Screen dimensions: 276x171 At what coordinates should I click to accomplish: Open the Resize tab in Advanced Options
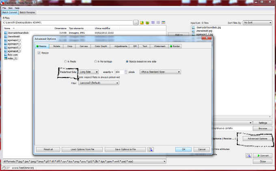pos(42,46)
